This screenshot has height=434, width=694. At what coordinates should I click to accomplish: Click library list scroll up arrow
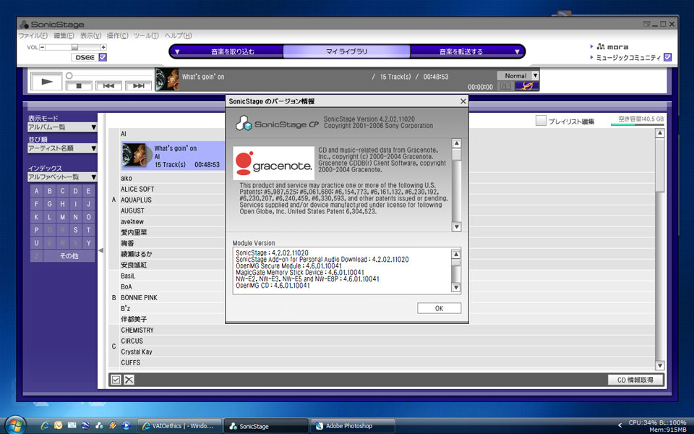659,133
